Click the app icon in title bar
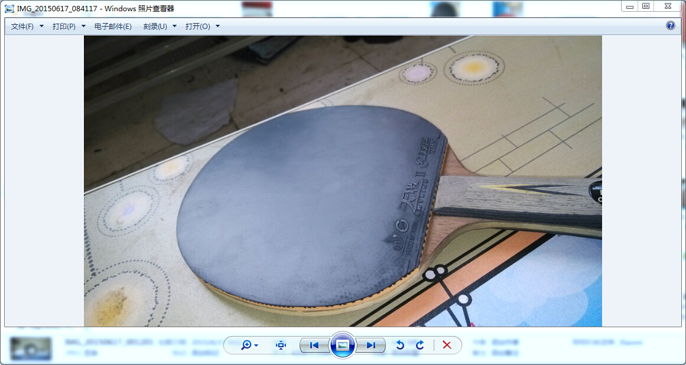 (x=9, y=8)
